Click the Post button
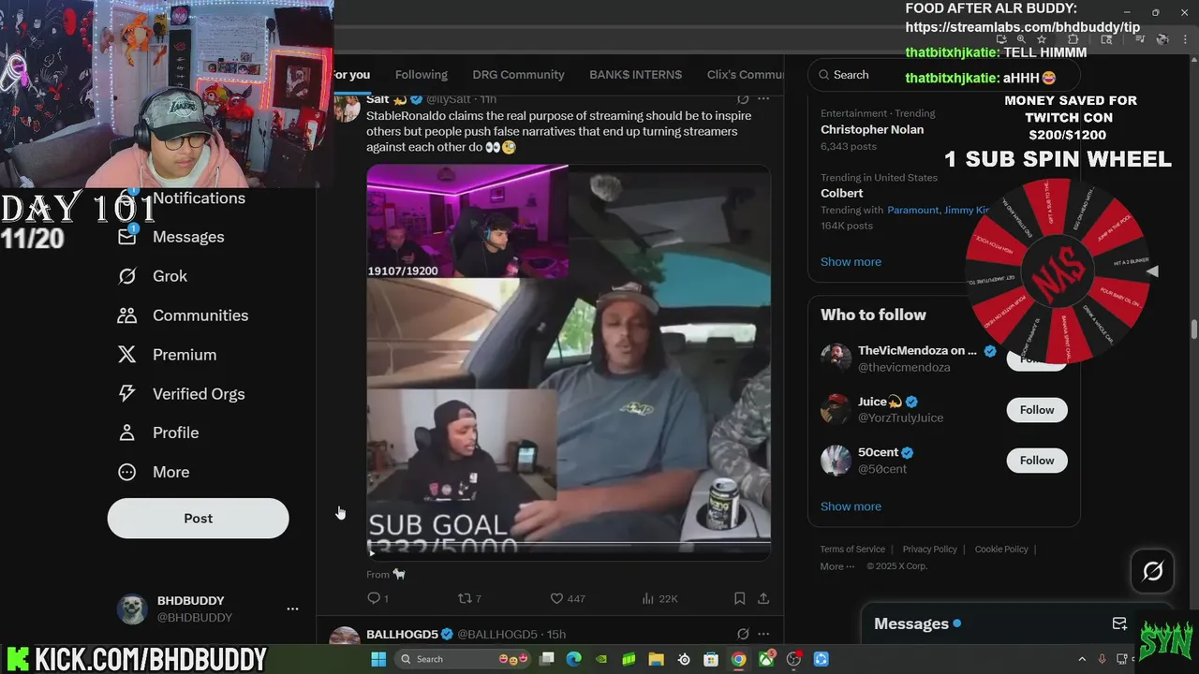This screenshot has height=674, width=1199. pyautogui.click(x=198, y=518)
